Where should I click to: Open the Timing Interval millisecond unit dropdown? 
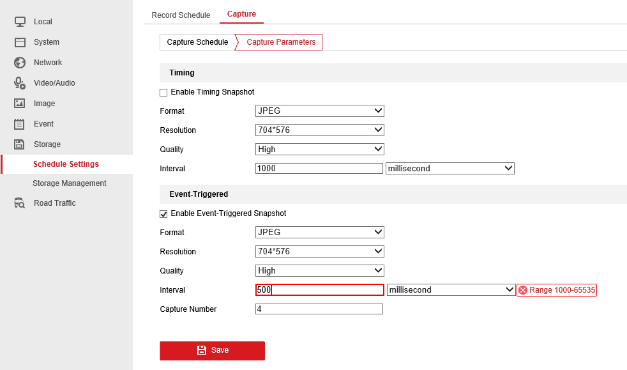click(x=449, y=169)
